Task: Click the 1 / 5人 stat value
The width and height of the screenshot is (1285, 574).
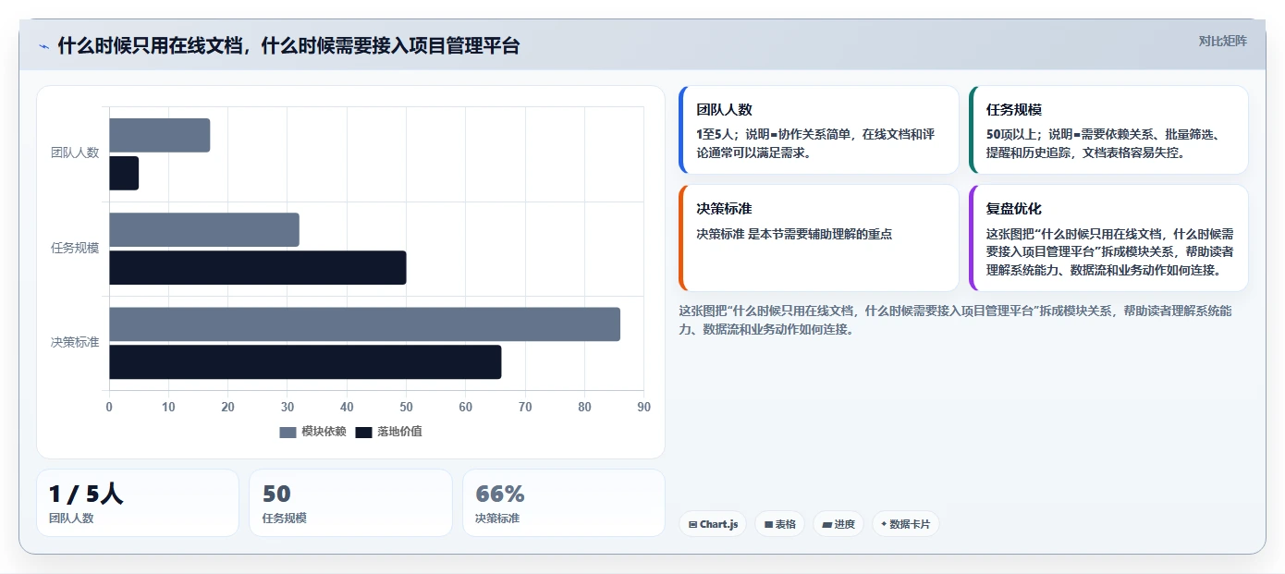Action: pyautogui.click(x=86, y=495)
